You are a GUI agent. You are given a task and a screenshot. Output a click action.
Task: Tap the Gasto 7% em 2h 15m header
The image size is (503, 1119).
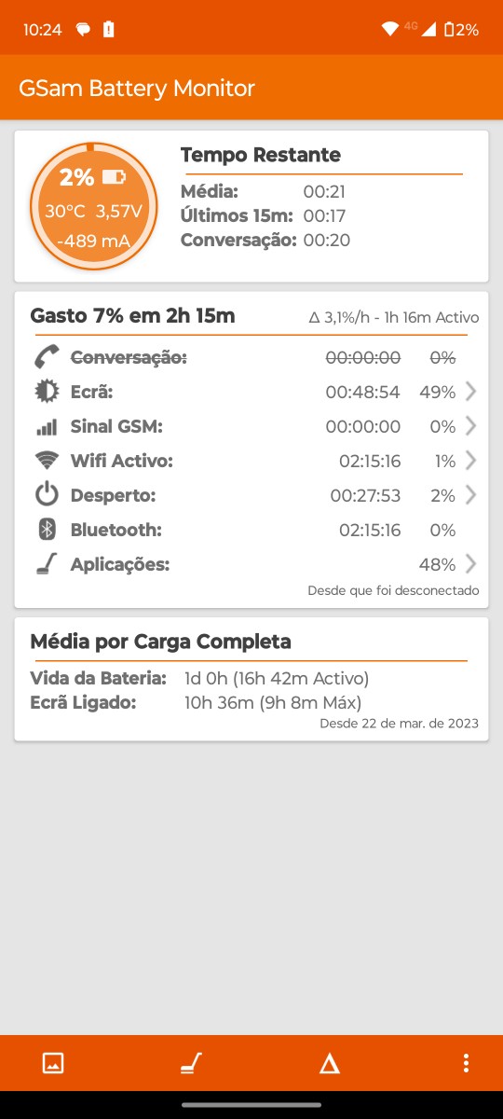click(132, 316)
